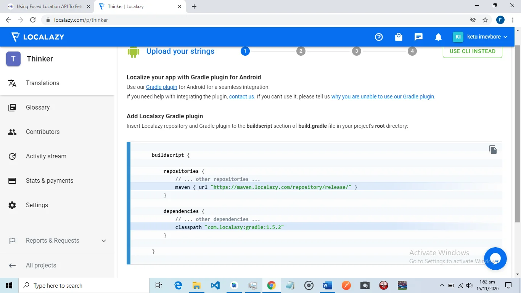Open the help question mark icon
Viewport: 521px width, 293px height.
coord(379,37)
